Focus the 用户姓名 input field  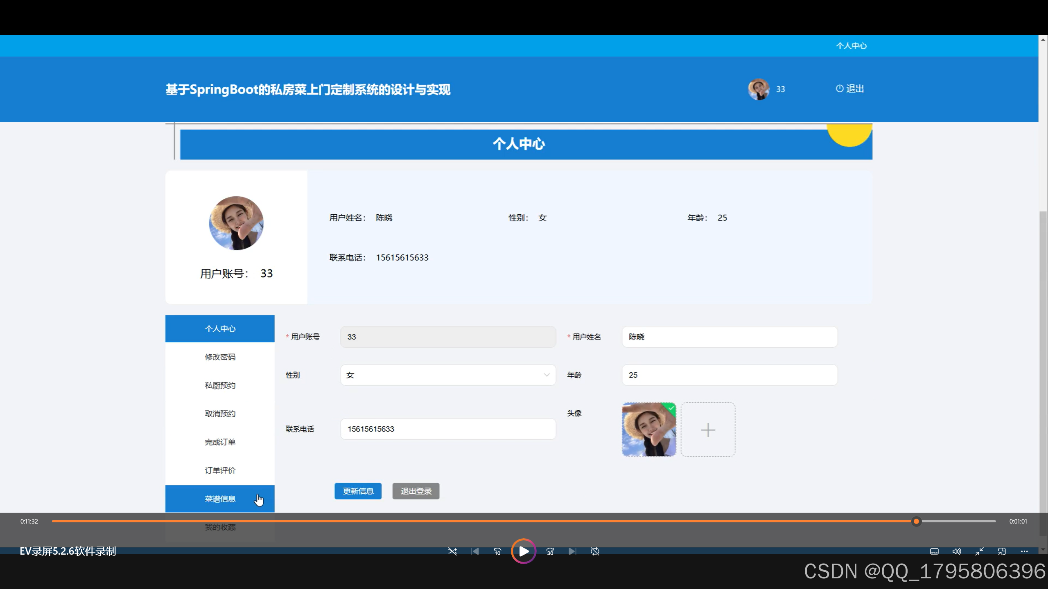[x=730, y=337]
